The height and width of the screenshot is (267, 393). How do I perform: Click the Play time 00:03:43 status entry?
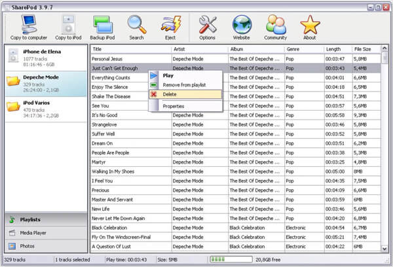[126, 260]
